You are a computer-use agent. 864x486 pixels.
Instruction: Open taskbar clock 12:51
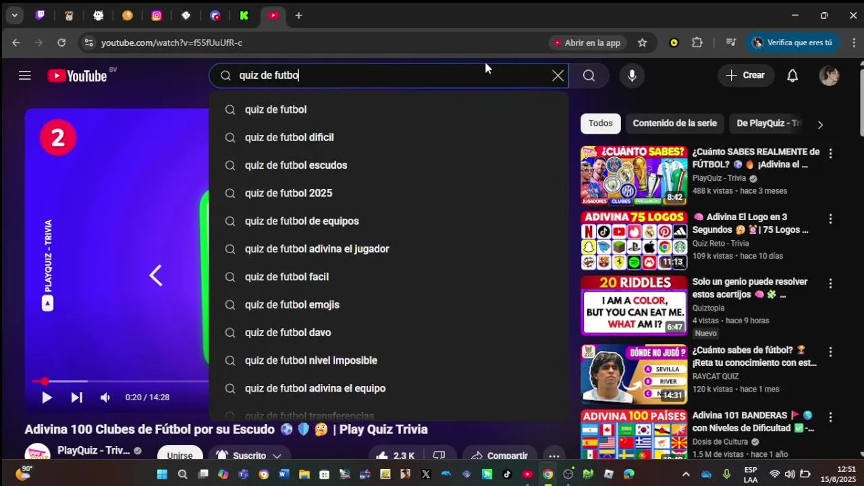tap(838, 474)
